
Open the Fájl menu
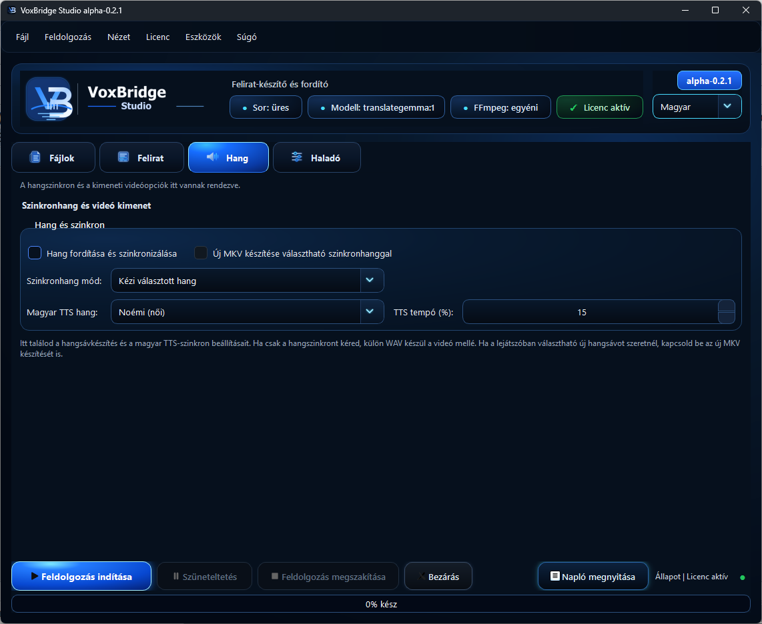point(23,37)
